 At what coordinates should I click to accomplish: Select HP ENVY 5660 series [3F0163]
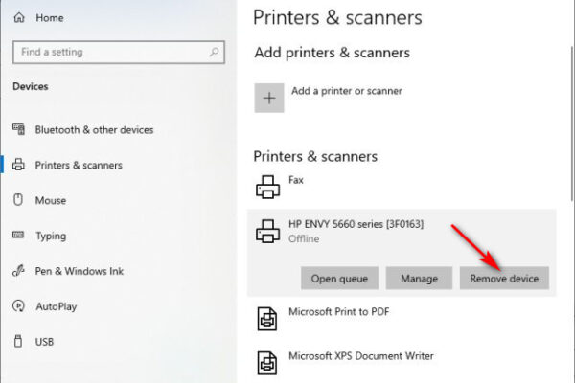tap(356, 223)
